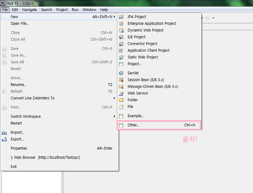253x193 pixels.
Task: Choose Exit from the File menu
Action: coord(59,167)
